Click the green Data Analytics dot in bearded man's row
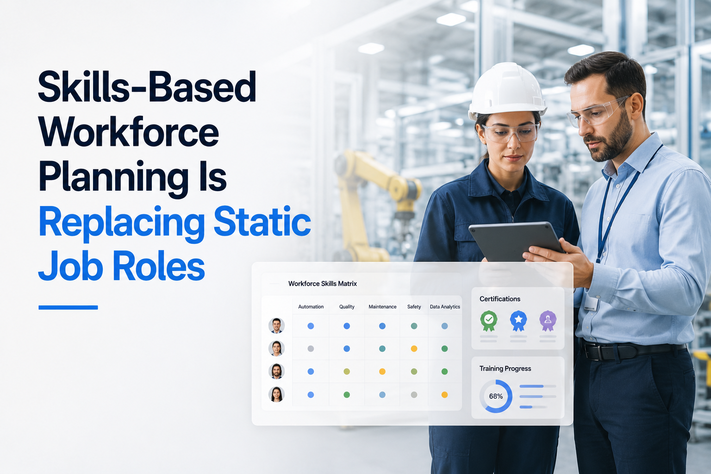The image size is (711, 474). coord(444,371)
